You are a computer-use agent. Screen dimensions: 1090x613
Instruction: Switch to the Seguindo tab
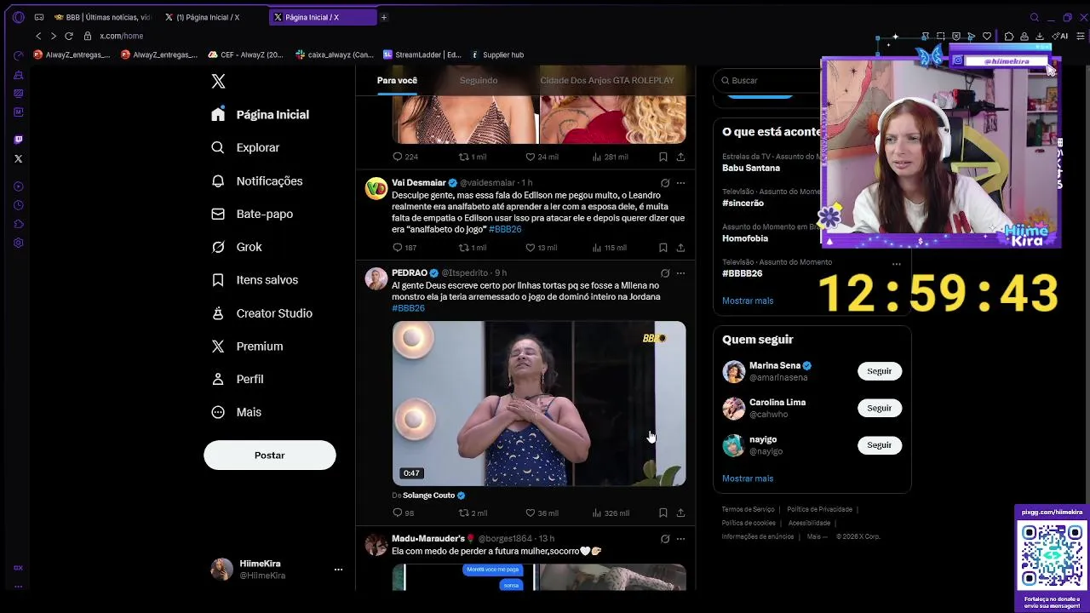click(x=479, y=80)
